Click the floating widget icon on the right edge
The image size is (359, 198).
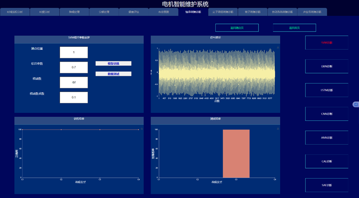pos(356,104)
